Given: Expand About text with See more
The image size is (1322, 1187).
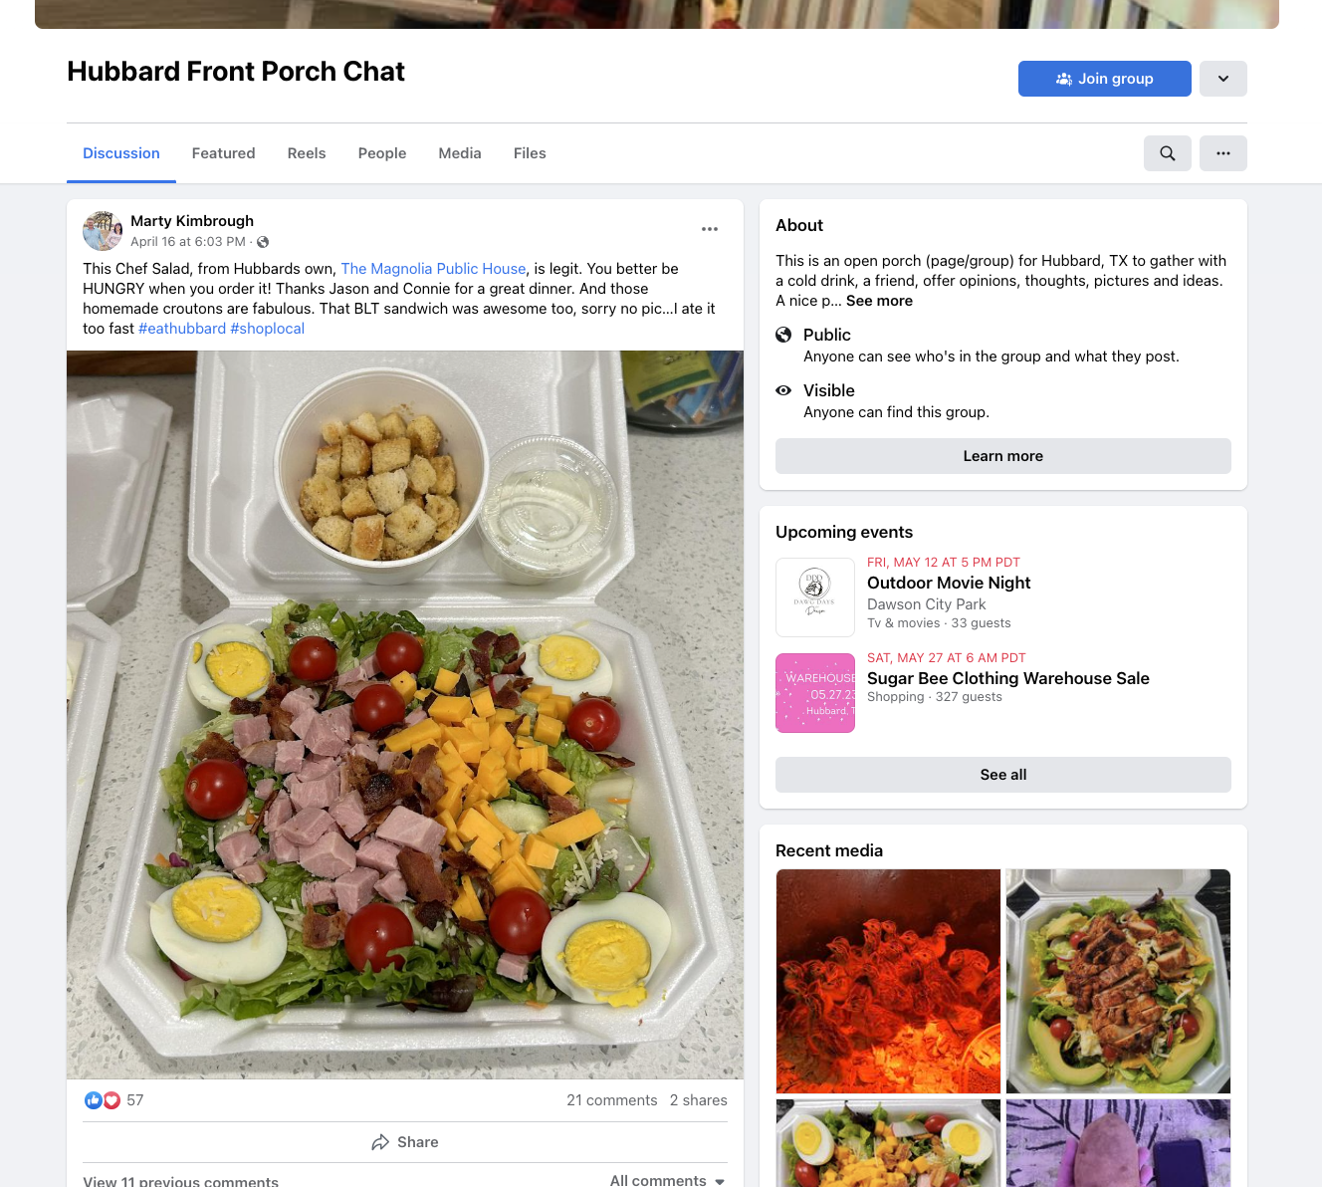Looking at the screenshot, I should 879,301.
